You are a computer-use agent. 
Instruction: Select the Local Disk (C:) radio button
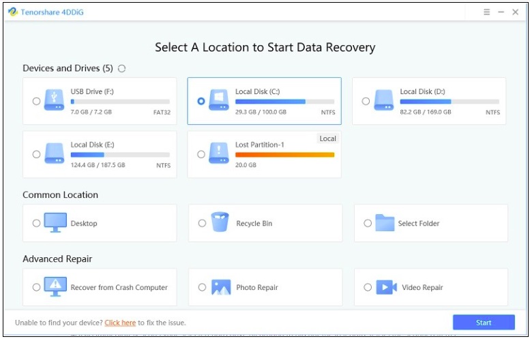coord(201,101)
